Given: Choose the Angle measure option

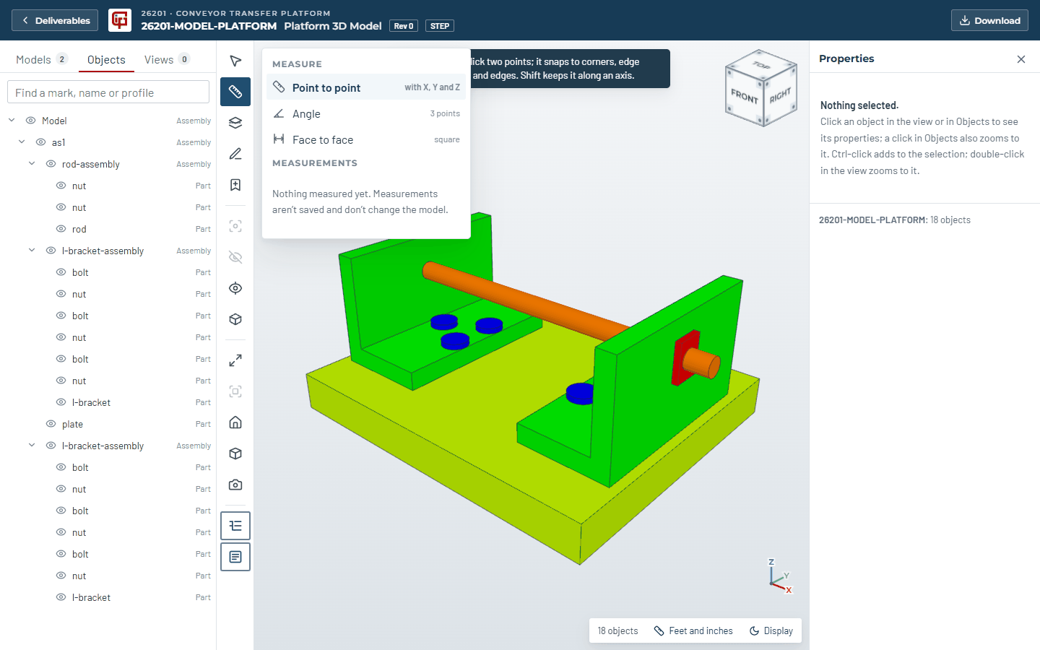Looking at the screenshot, I should click(x=366, y=113).
